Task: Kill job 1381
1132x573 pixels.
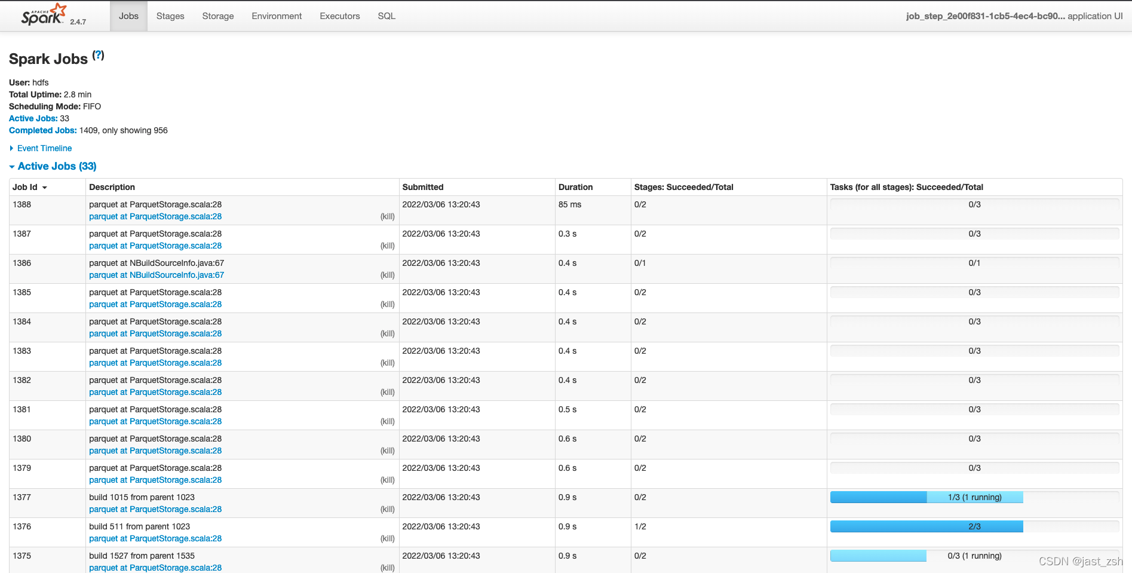Action: point(388,421)
